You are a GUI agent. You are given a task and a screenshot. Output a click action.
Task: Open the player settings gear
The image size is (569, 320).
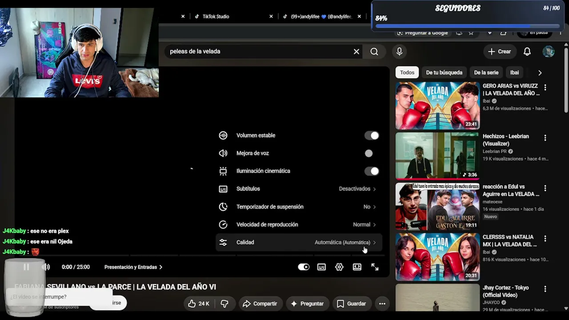[339, 267]
